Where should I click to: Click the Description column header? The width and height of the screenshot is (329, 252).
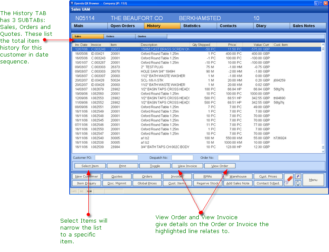tap(165, 45)
